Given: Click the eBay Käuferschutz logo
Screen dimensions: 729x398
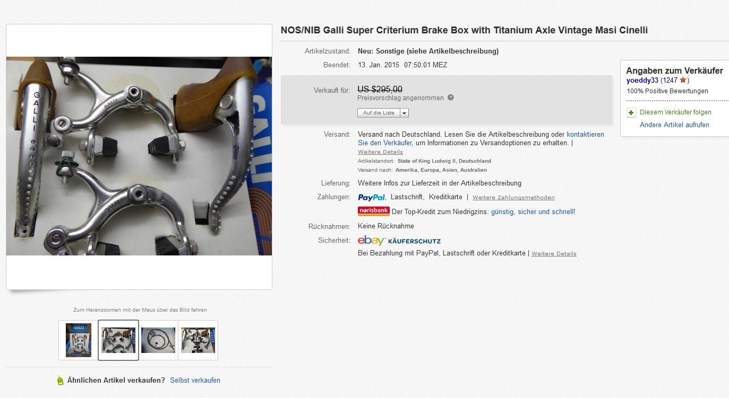Looking at the screenshot, I should point(399,241).
